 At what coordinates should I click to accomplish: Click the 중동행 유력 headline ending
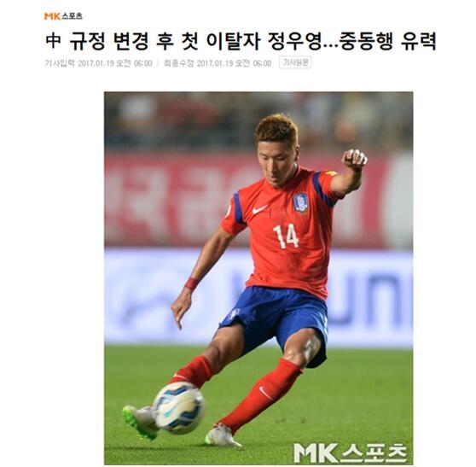click(388, 41)
